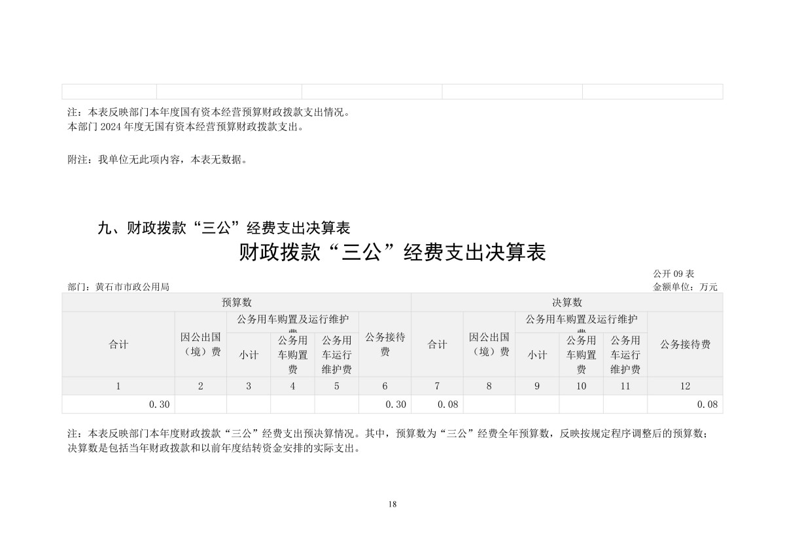This screenshot has height=555, width=785.
Task: Click the "合计" header under 预算数
Action: pyautogui.click(x=118, y=344)
